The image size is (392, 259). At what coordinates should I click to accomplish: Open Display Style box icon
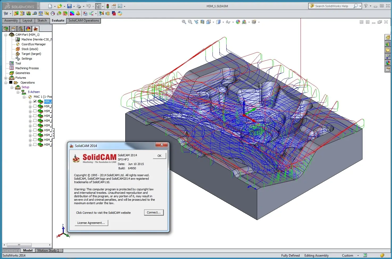pos(218,22)
